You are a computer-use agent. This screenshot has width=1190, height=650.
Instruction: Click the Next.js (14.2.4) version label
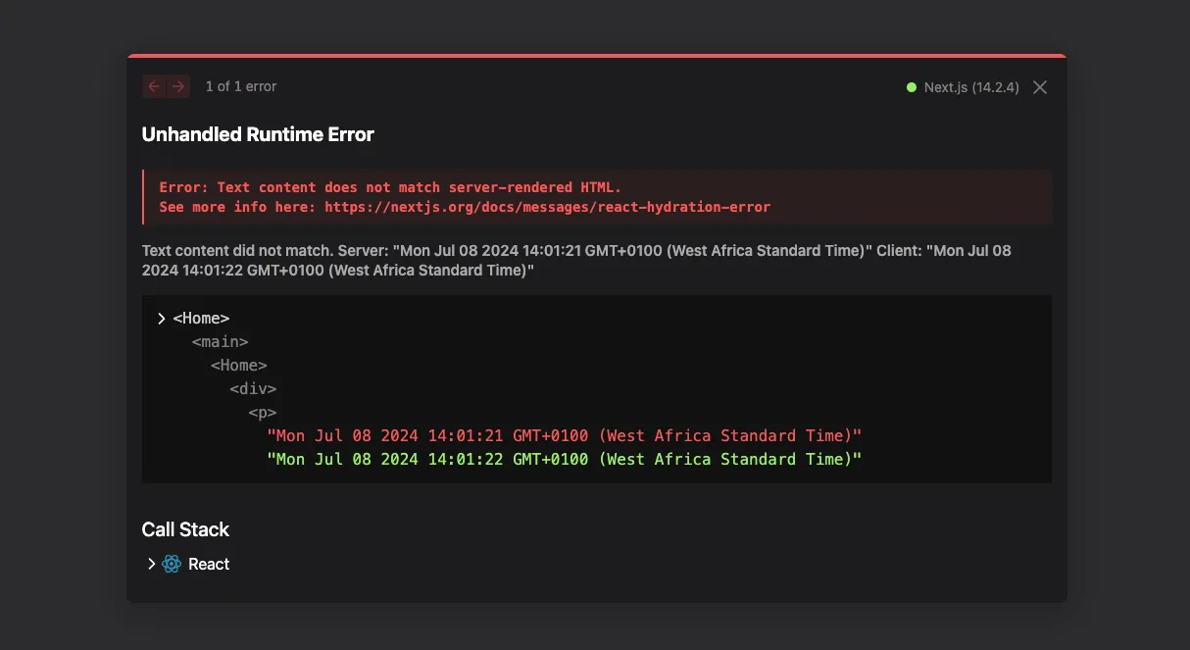pyautogui.click(x=971, y=87)
